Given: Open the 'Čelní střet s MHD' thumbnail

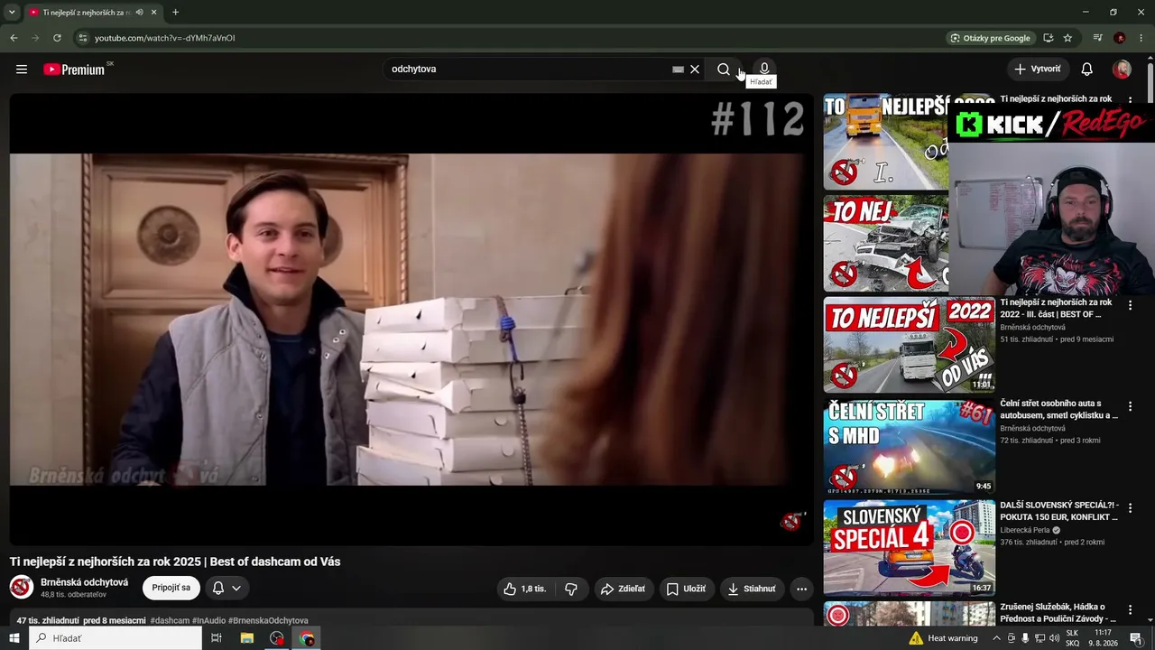Looking at the screenshot, I should coord(909,446).
